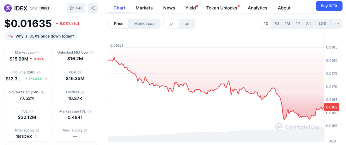Open the chart more options ellipsis
Screen dimensions: 346x145
click(337, 24)
